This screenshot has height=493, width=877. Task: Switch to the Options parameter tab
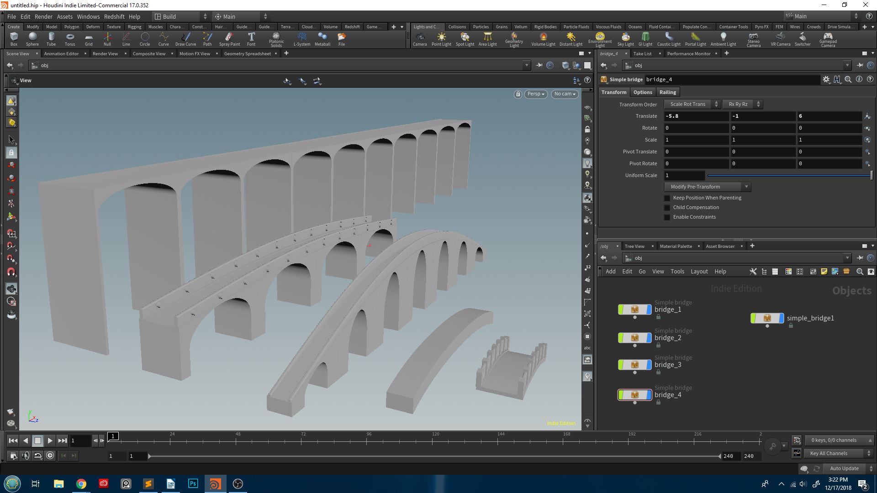[643, 92]
